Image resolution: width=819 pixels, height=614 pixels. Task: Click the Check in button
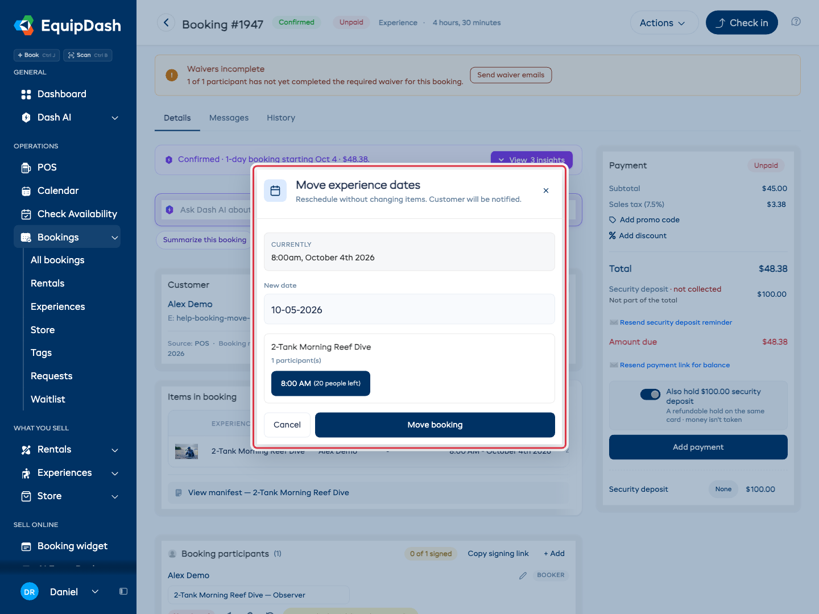click(742, 23)
